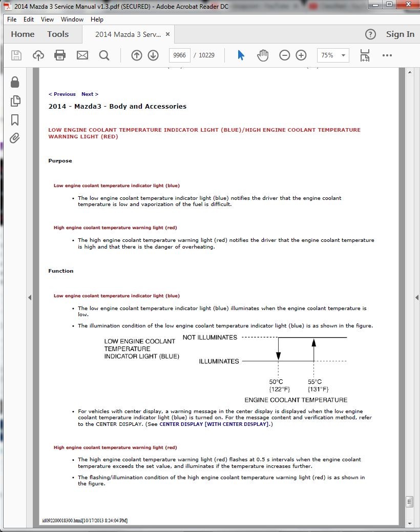Click the 50°C label in the figure
Image resolution: width=420 pixels, height=532 pixels.
click(276, 382)
